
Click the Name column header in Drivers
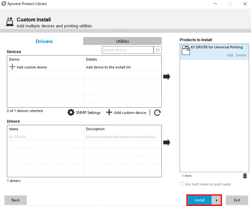click(46, 129)
